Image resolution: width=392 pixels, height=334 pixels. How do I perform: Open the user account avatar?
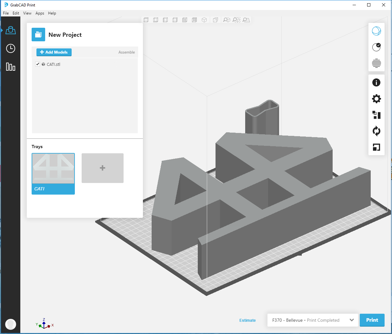[x=11, y=324]
